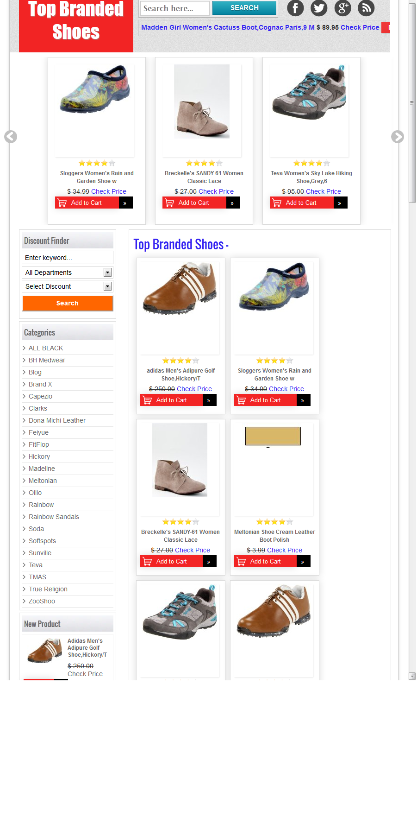This screenshot has height=830, width=417.
Task: Click the orange Discount Finder Search button
Action: [x=68, y=303]
